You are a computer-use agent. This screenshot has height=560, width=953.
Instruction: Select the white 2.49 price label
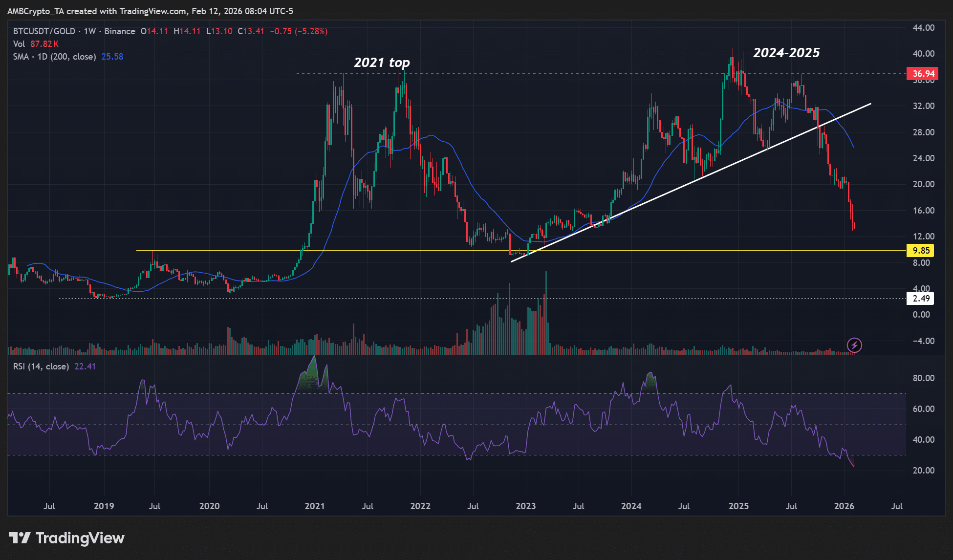920,299
